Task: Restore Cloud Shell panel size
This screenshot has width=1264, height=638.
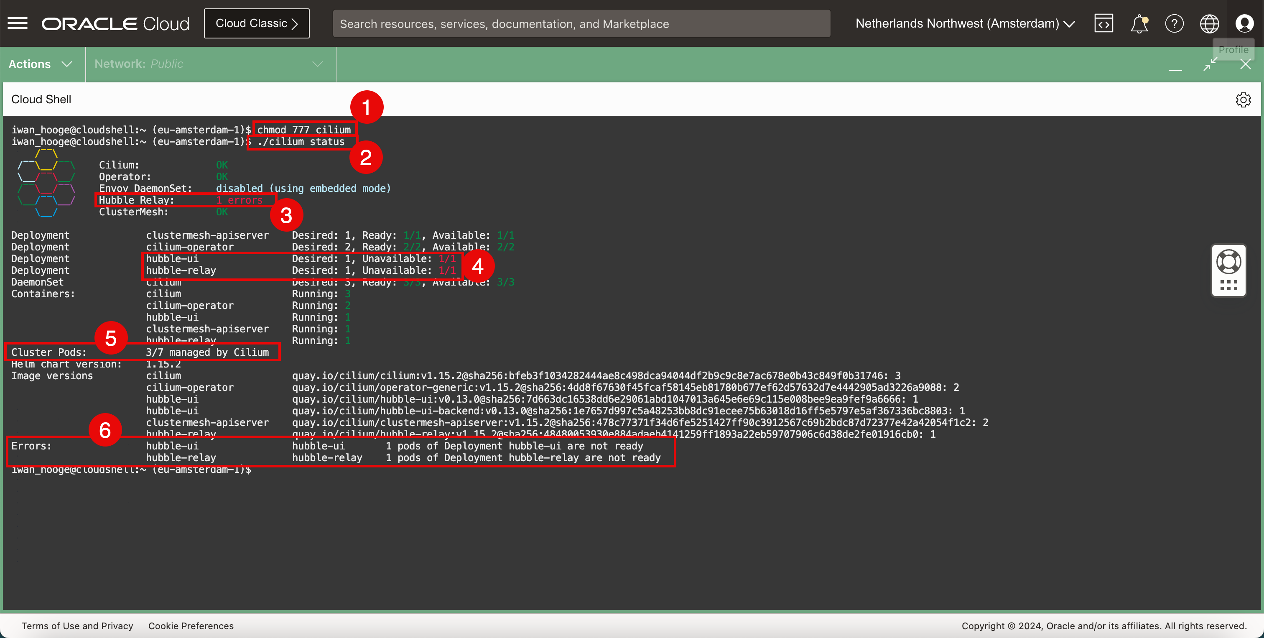Action: [x=1210, y=64]
